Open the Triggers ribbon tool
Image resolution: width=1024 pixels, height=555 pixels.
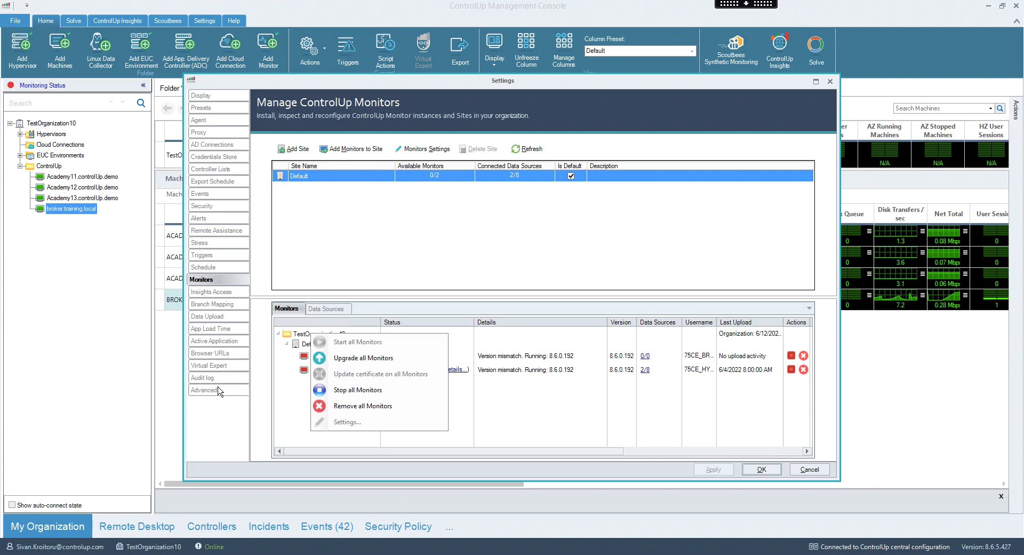point(347,51)
